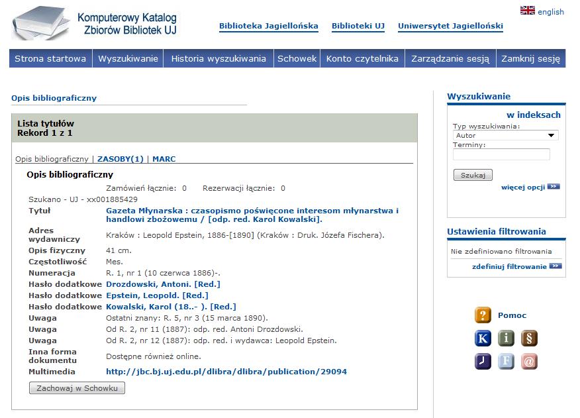The image size is (580, 418).
Task: Click the 'Od R. 2, nr 12 (1887)' note
Action: [221, 340]
